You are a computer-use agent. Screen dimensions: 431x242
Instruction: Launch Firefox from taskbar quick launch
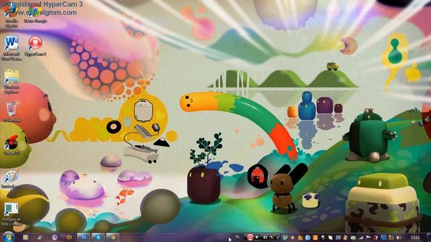[69, 237]
